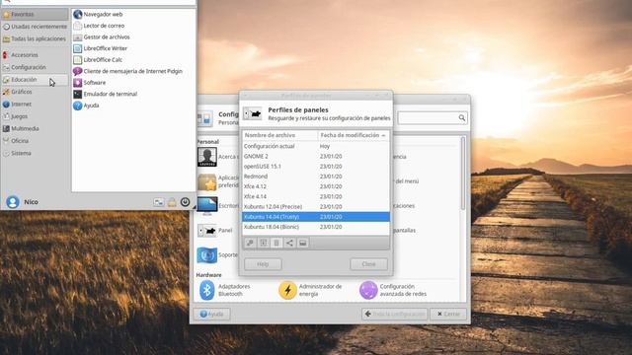Image resolution: width=632 pixels, height=355 pixels.
Task: Open the Acerca de mí user icon
Action: point(207,157)
